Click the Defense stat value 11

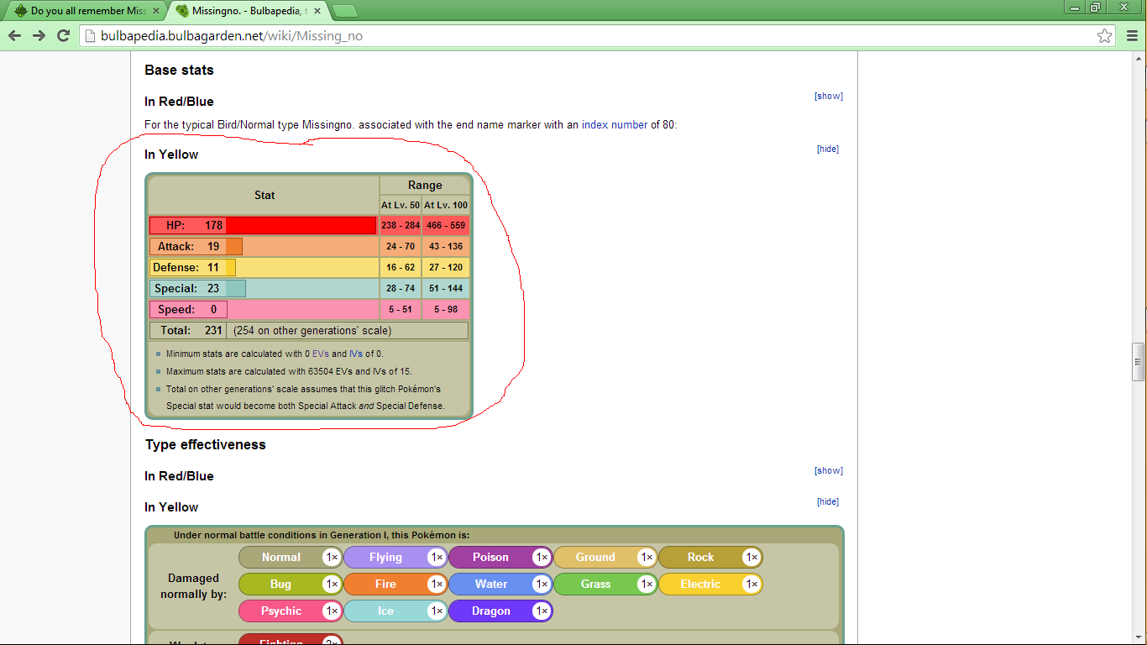point(213,267)
